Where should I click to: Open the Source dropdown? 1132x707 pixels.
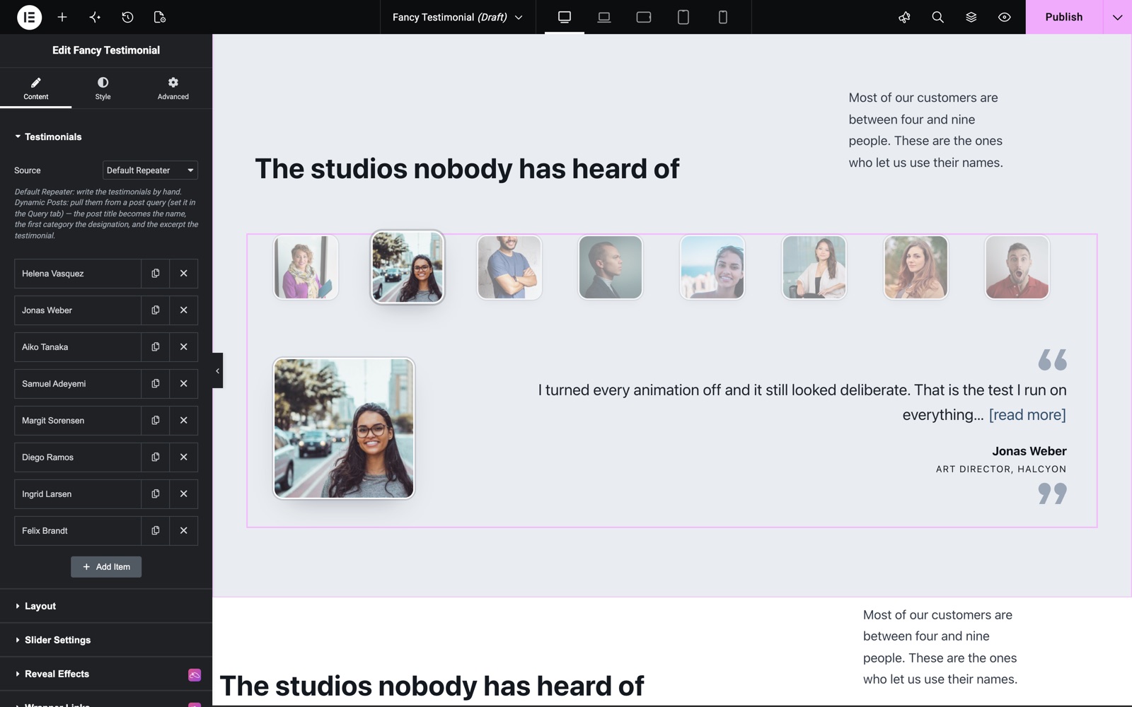click(150, 170)
